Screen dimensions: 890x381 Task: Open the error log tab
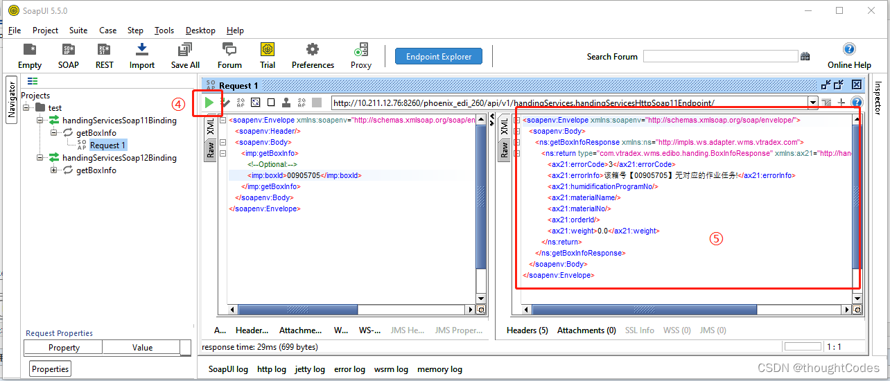point(349,369)
